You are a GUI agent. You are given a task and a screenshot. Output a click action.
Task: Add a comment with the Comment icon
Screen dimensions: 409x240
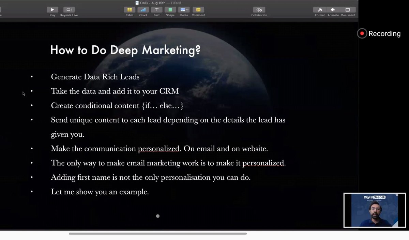198,10
